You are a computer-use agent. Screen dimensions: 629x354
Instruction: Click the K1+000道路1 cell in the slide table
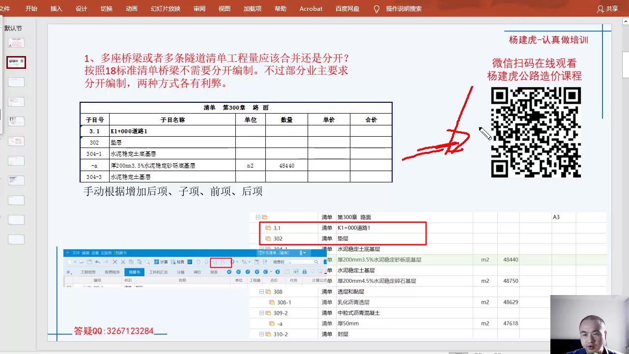tap(172, 131)
